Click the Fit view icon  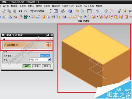click(56, 11)
